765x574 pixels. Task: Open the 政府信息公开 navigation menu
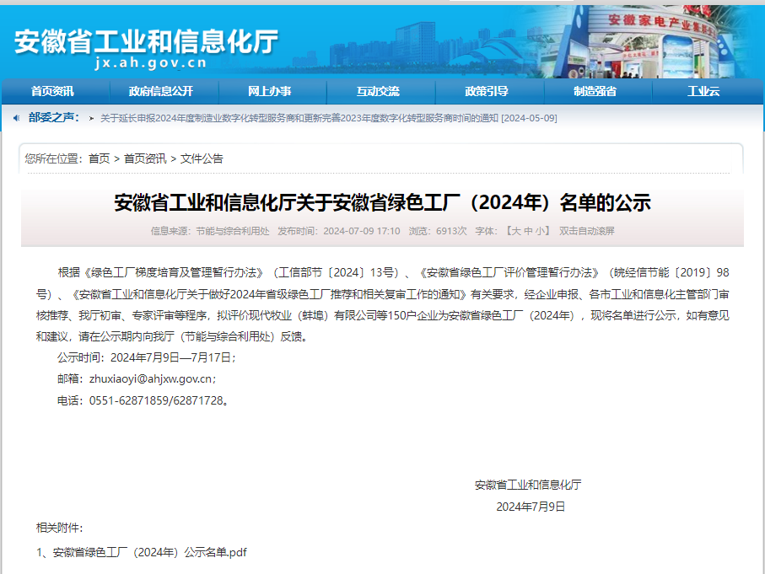click(x=161, y=91)
